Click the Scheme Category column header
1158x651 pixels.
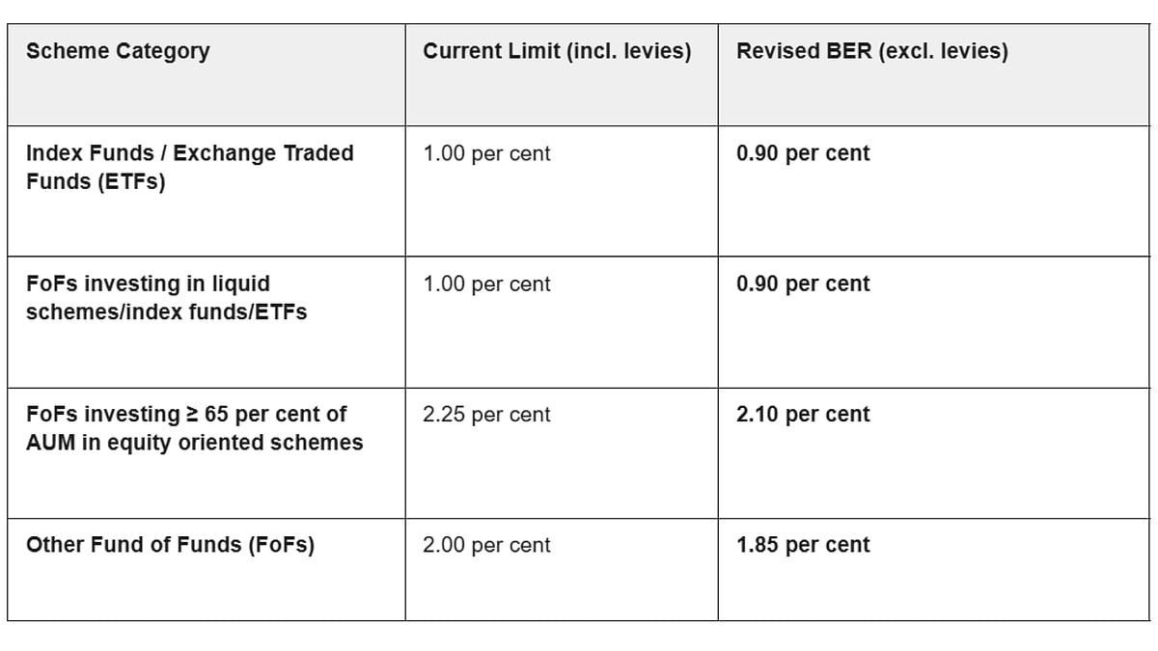(x=118, y=51)
